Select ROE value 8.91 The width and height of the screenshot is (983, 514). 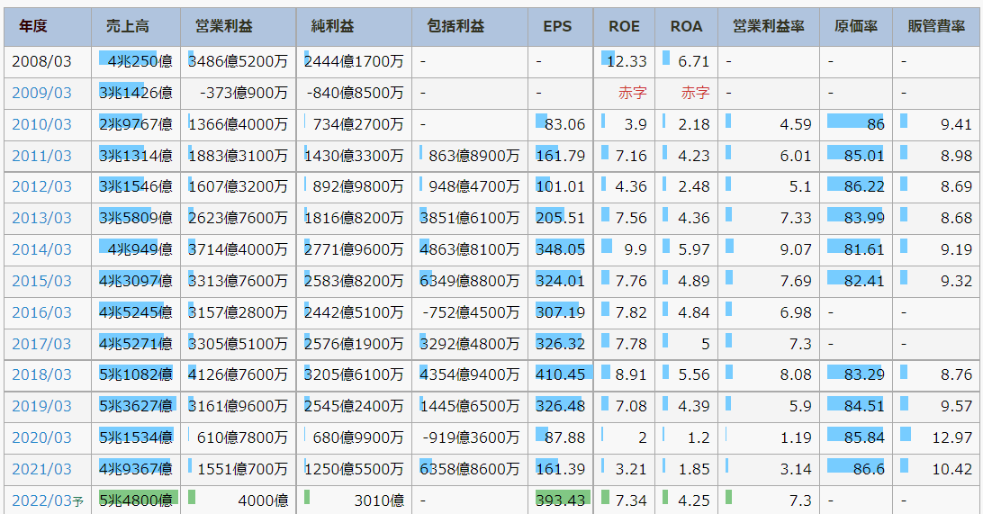coord(631,374)
